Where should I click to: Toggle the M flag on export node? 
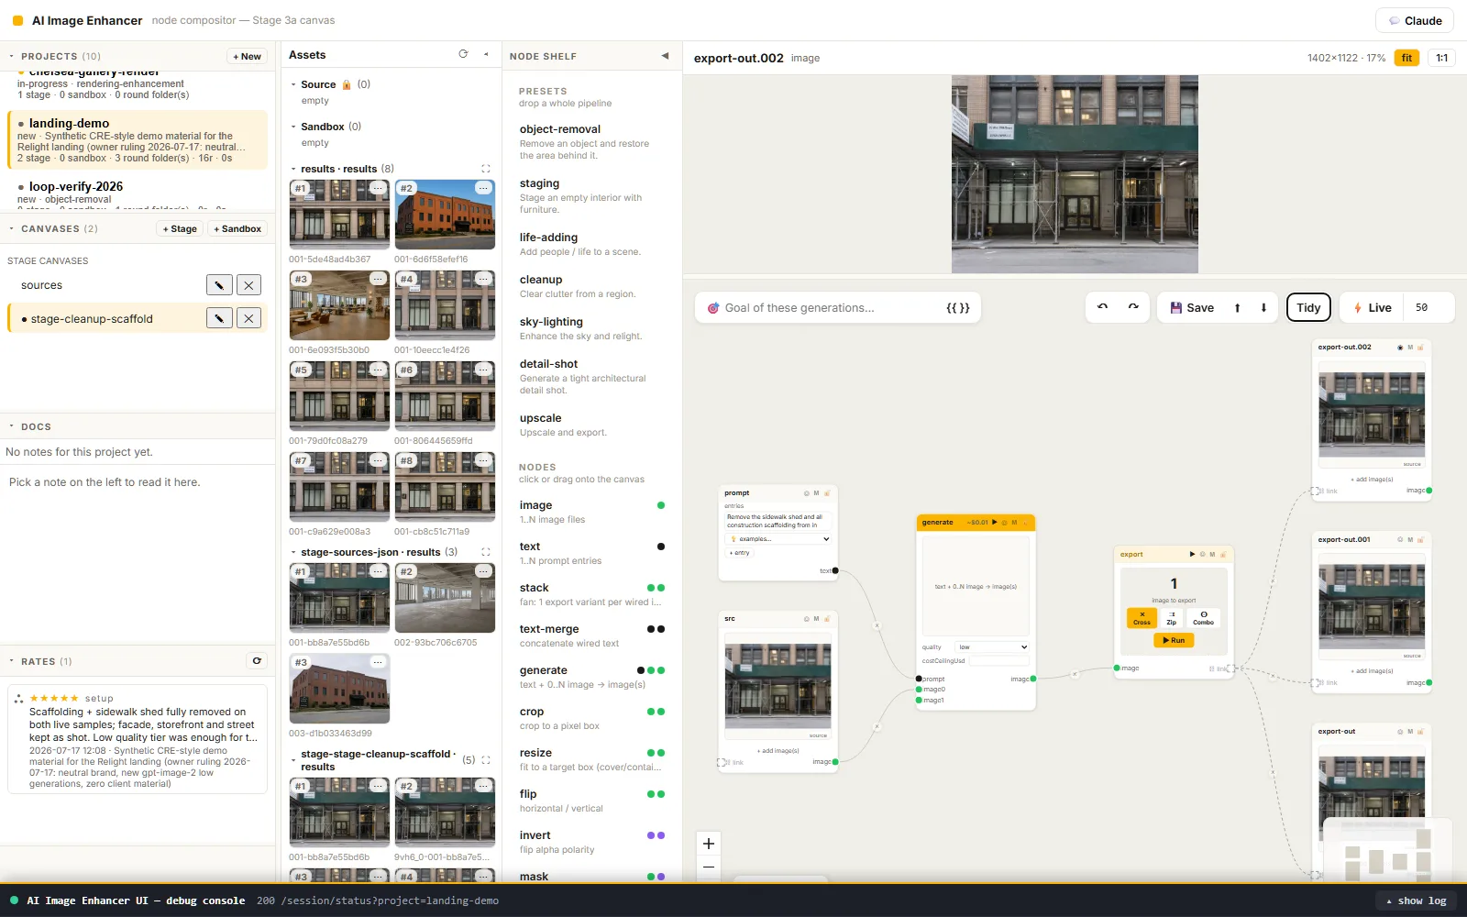tap(1212, 554)
